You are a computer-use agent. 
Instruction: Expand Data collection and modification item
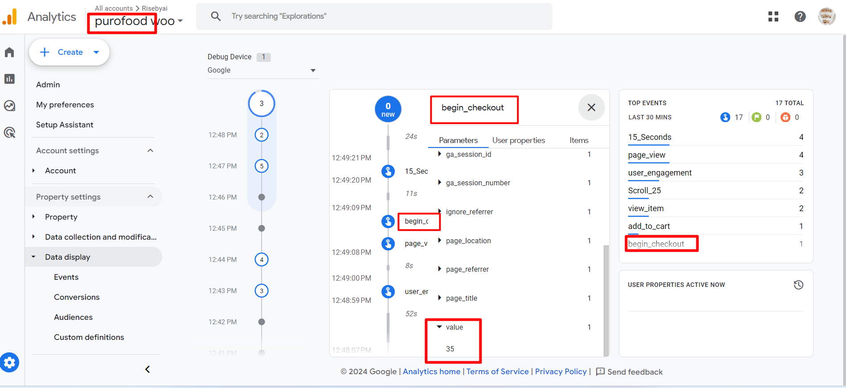(33, 237)
